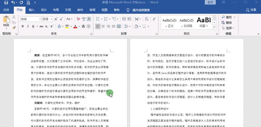
Task: Show or hide paragraph marks
Action: pyautogui.click(x=154, y=19)
